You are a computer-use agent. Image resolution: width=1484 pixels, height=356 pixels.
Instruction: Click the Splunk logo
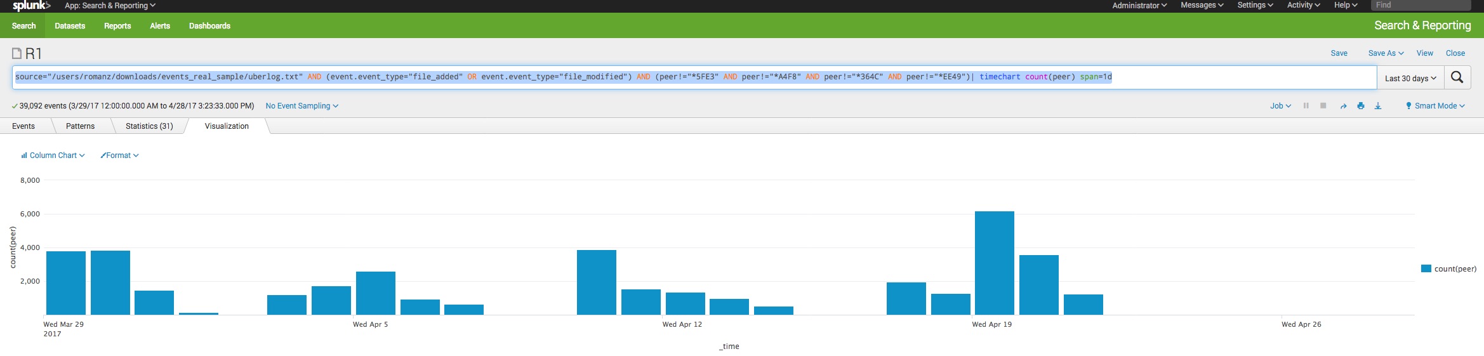pos(31,6)
